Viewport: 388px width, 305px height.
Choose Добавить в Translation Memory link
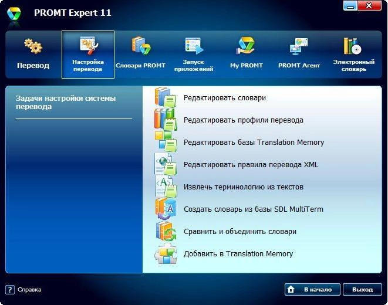coord(238,254)
